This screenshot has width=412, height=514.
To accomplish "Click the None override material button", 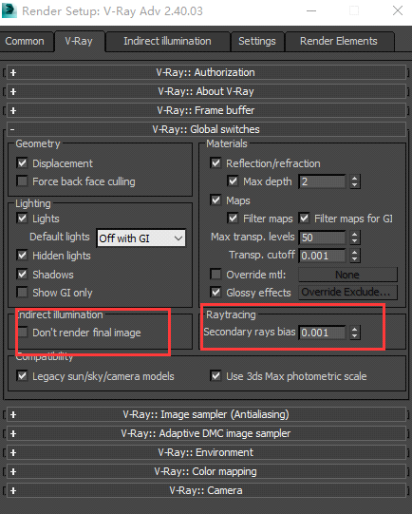I will click(x=347, y=275).
